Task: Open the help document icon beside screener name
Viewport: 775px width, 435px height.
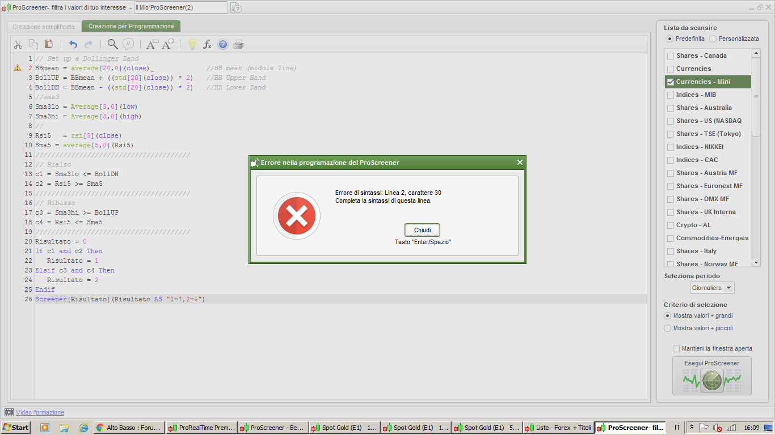Action: tap(236, 7)
